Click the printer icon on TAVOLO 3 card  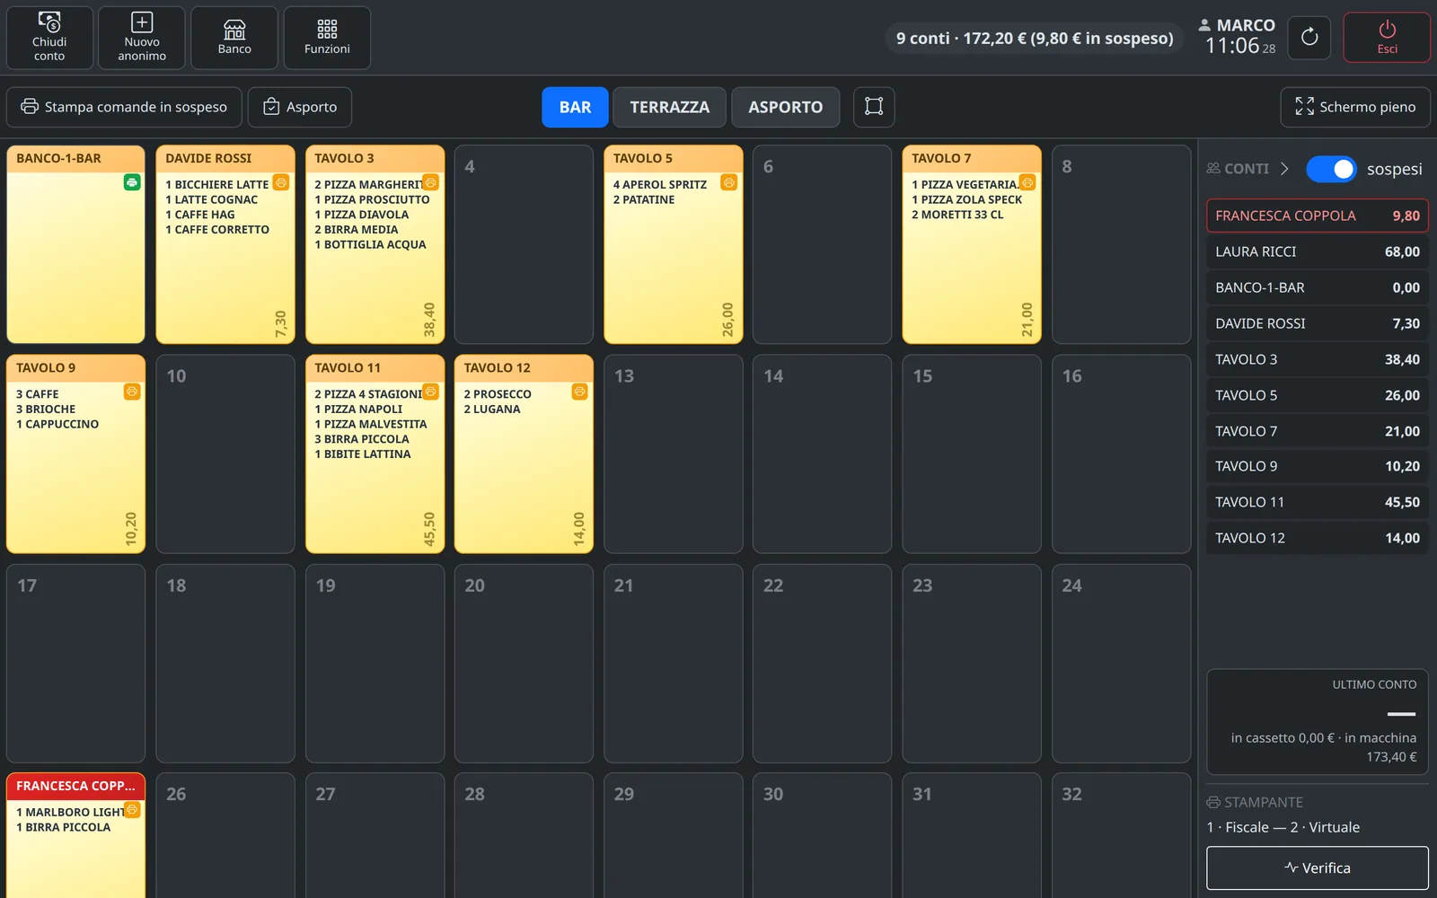[x=431, y=182]
